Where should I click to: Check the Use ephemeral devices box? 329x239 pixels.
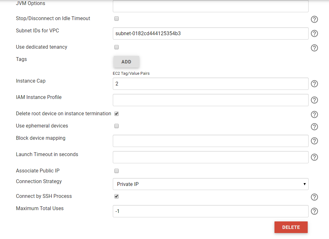117,126
